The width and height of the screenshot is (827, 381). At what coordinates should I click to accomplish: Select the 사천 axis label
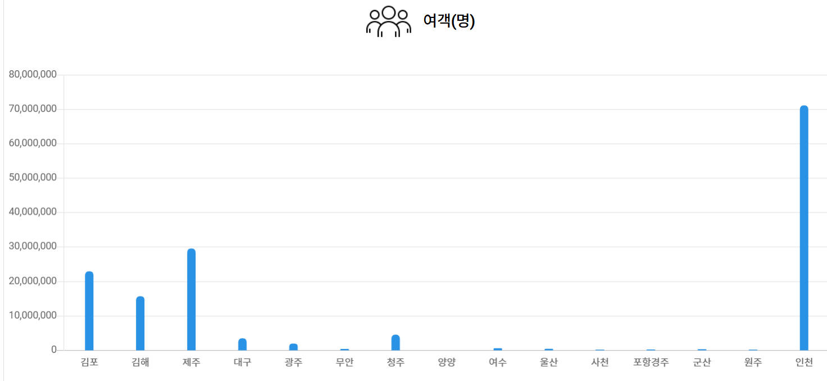[599, 362]
